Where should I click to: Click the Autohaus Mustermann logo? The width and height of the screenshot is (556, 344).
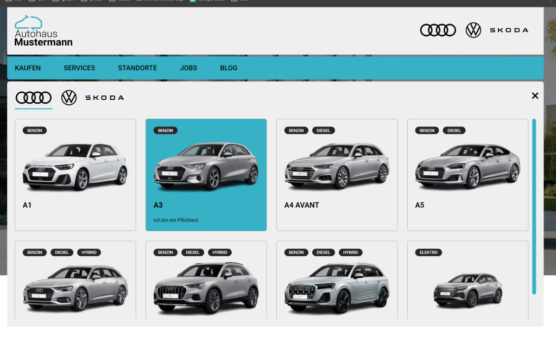(43, 31)
